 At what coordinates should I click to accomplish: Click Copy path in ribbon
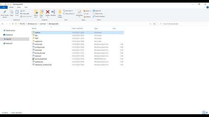[25, 14]
